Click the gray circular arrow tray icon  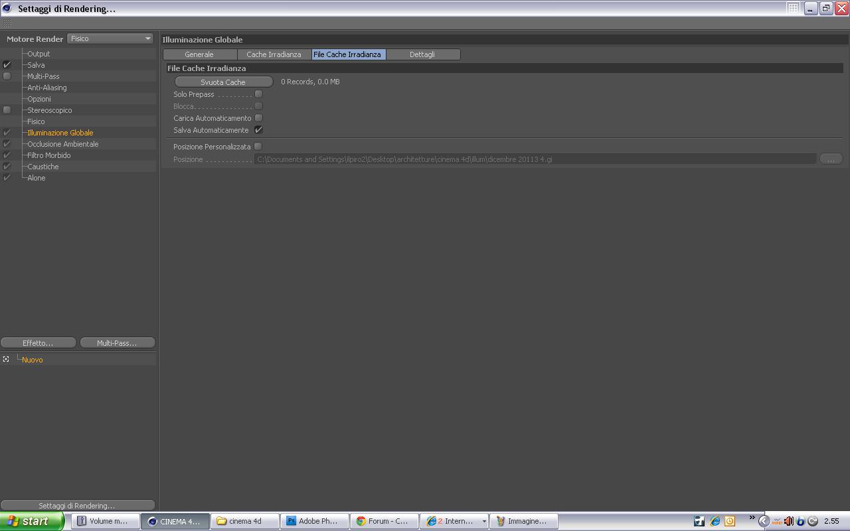(x=812, y=521)
